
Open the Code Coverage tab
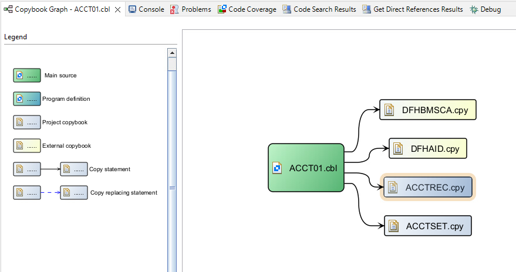click(x=247, y=9)
